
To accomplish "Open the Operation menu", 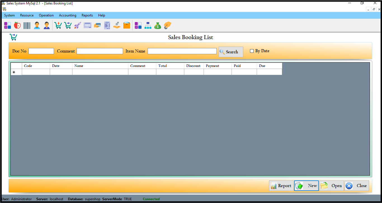I will pos(46,15).
